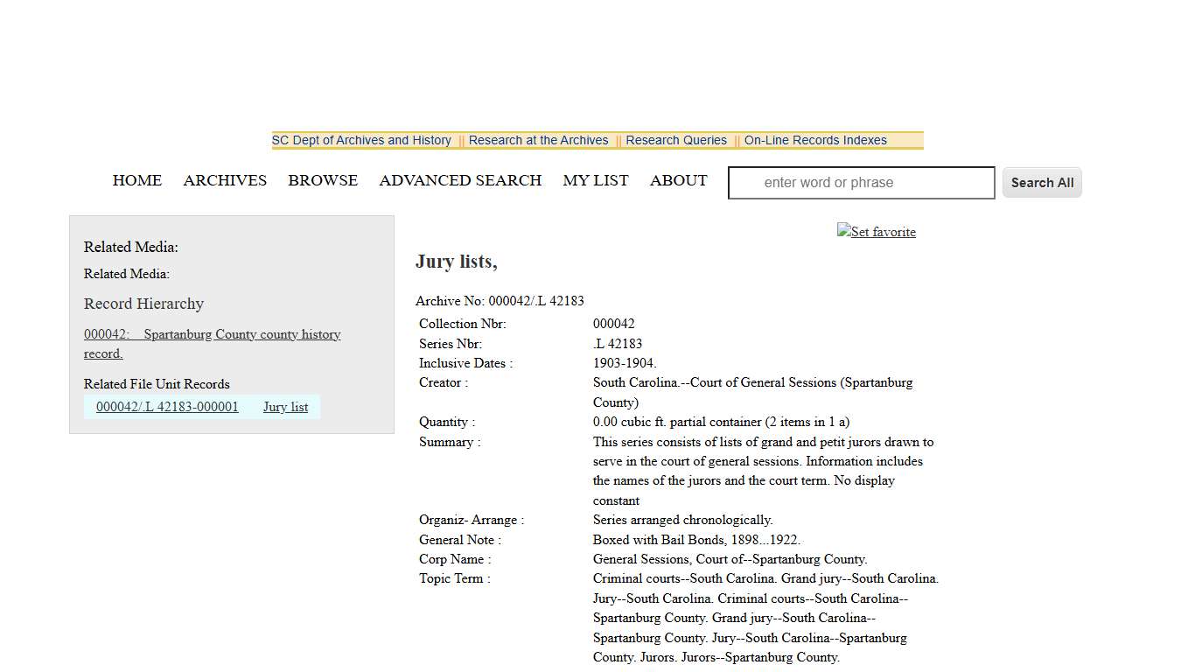Viewport: 1195px width, 672px height.
Task: Click the Search All button
Action: coord(1041,182)
